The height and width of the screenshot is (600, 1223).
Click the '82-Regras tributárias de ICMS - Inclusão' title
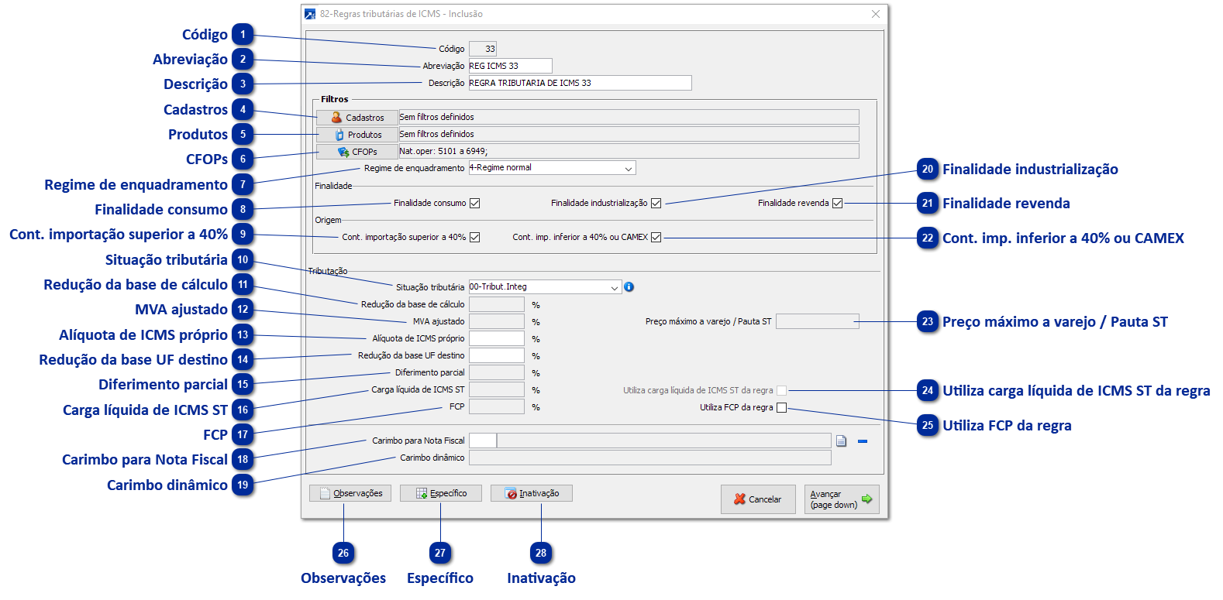point(401,14)
